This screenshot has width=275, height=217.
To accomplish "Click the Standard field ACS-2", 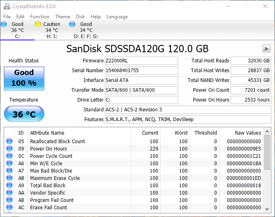I will point(188,110).
